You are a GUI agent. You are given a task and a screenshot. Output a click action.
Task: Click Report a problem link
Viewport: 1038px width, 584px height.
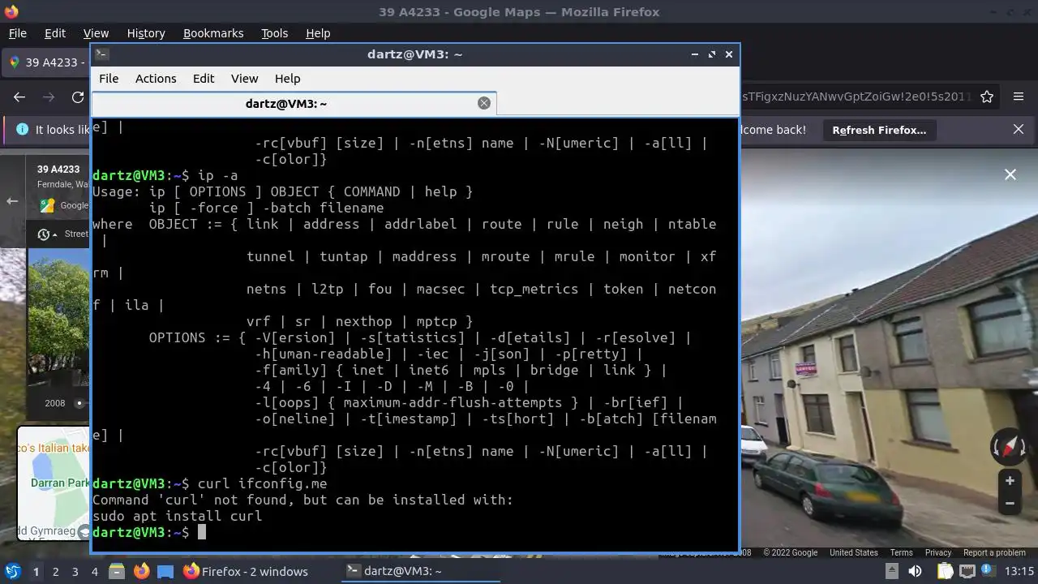[x=994, y=552]
